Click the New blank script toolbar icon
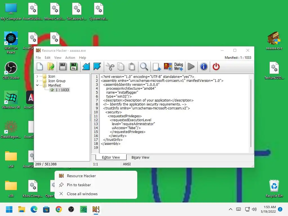The width and height of the screenshot is (288, 216). coord(40,66)
